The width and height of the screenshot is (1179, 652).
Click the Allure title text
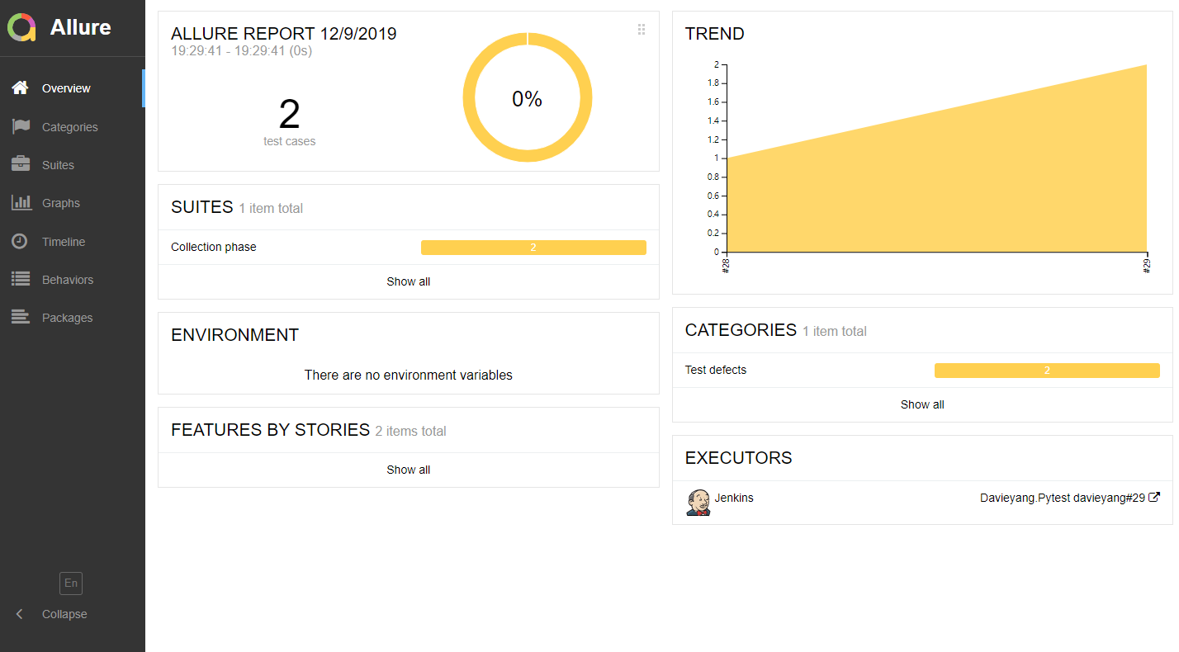coord(80,27)
